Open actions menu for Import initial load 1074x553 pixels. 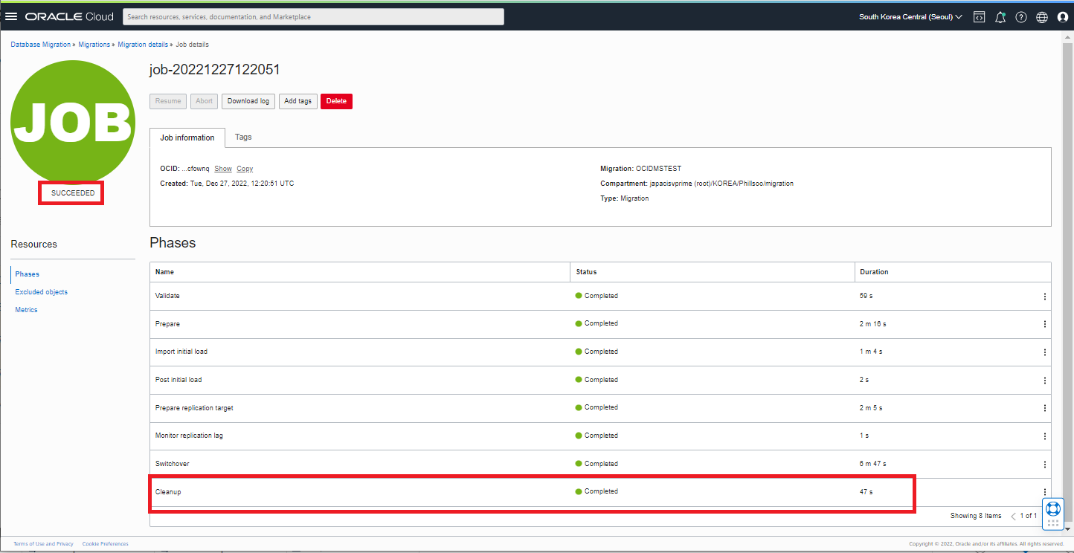pos(1044,352)
